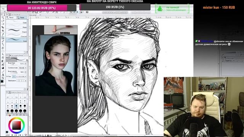Choose the Charcoal brush in the sub tool list
The height and width of the screenshot is (137, 244).
(x=16, y=35)
